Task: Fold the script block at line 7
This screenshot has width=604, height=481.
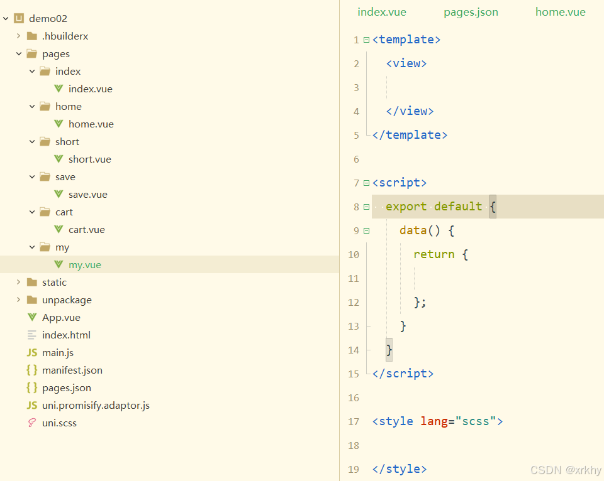Action: click(x=366, y=183)
